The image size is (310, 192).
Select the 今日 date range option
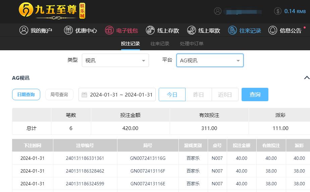pyautogui.click(x=172, y=94)
